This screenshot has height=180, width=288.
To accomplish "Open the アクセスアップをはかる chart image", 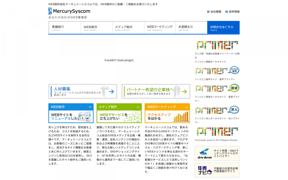I will point(167,117).
